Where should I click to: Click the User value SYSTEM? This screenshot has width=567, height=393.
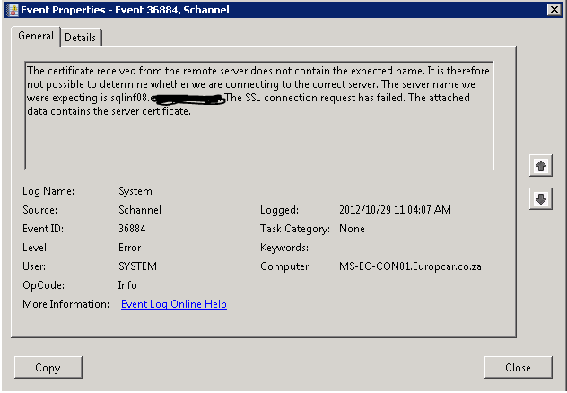[x=137, y=266]
